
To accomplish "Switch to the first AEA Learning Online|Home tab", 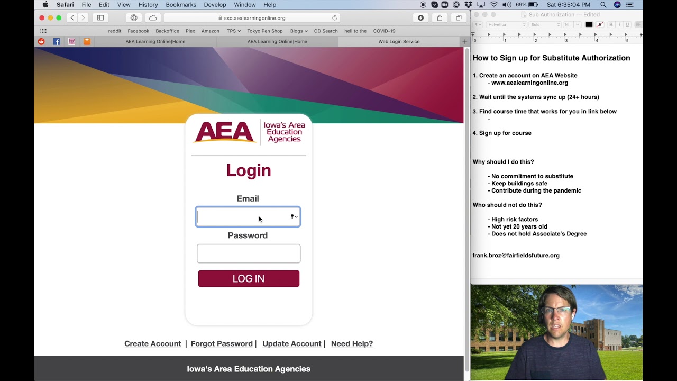I will pos(155,41).
